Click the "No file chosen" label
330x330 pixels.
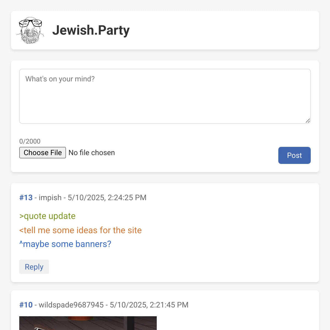(x=92, y=153)
